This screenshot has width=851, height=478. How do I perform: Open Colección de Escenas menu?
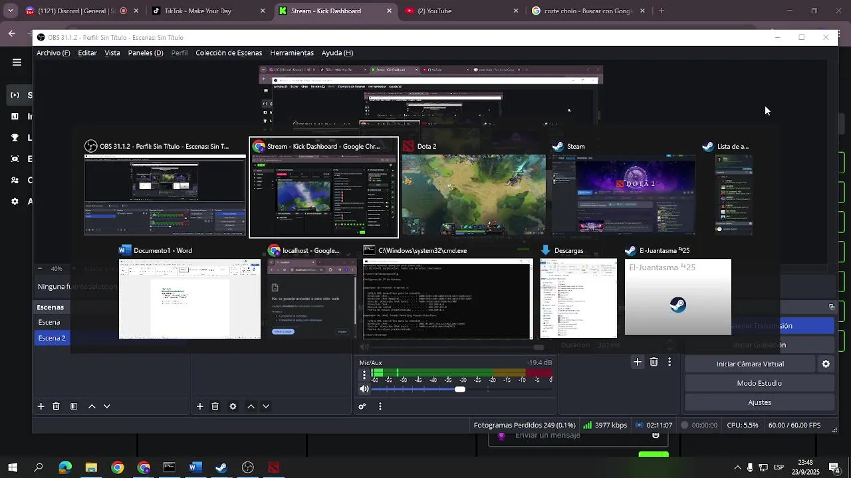[229, 53]
